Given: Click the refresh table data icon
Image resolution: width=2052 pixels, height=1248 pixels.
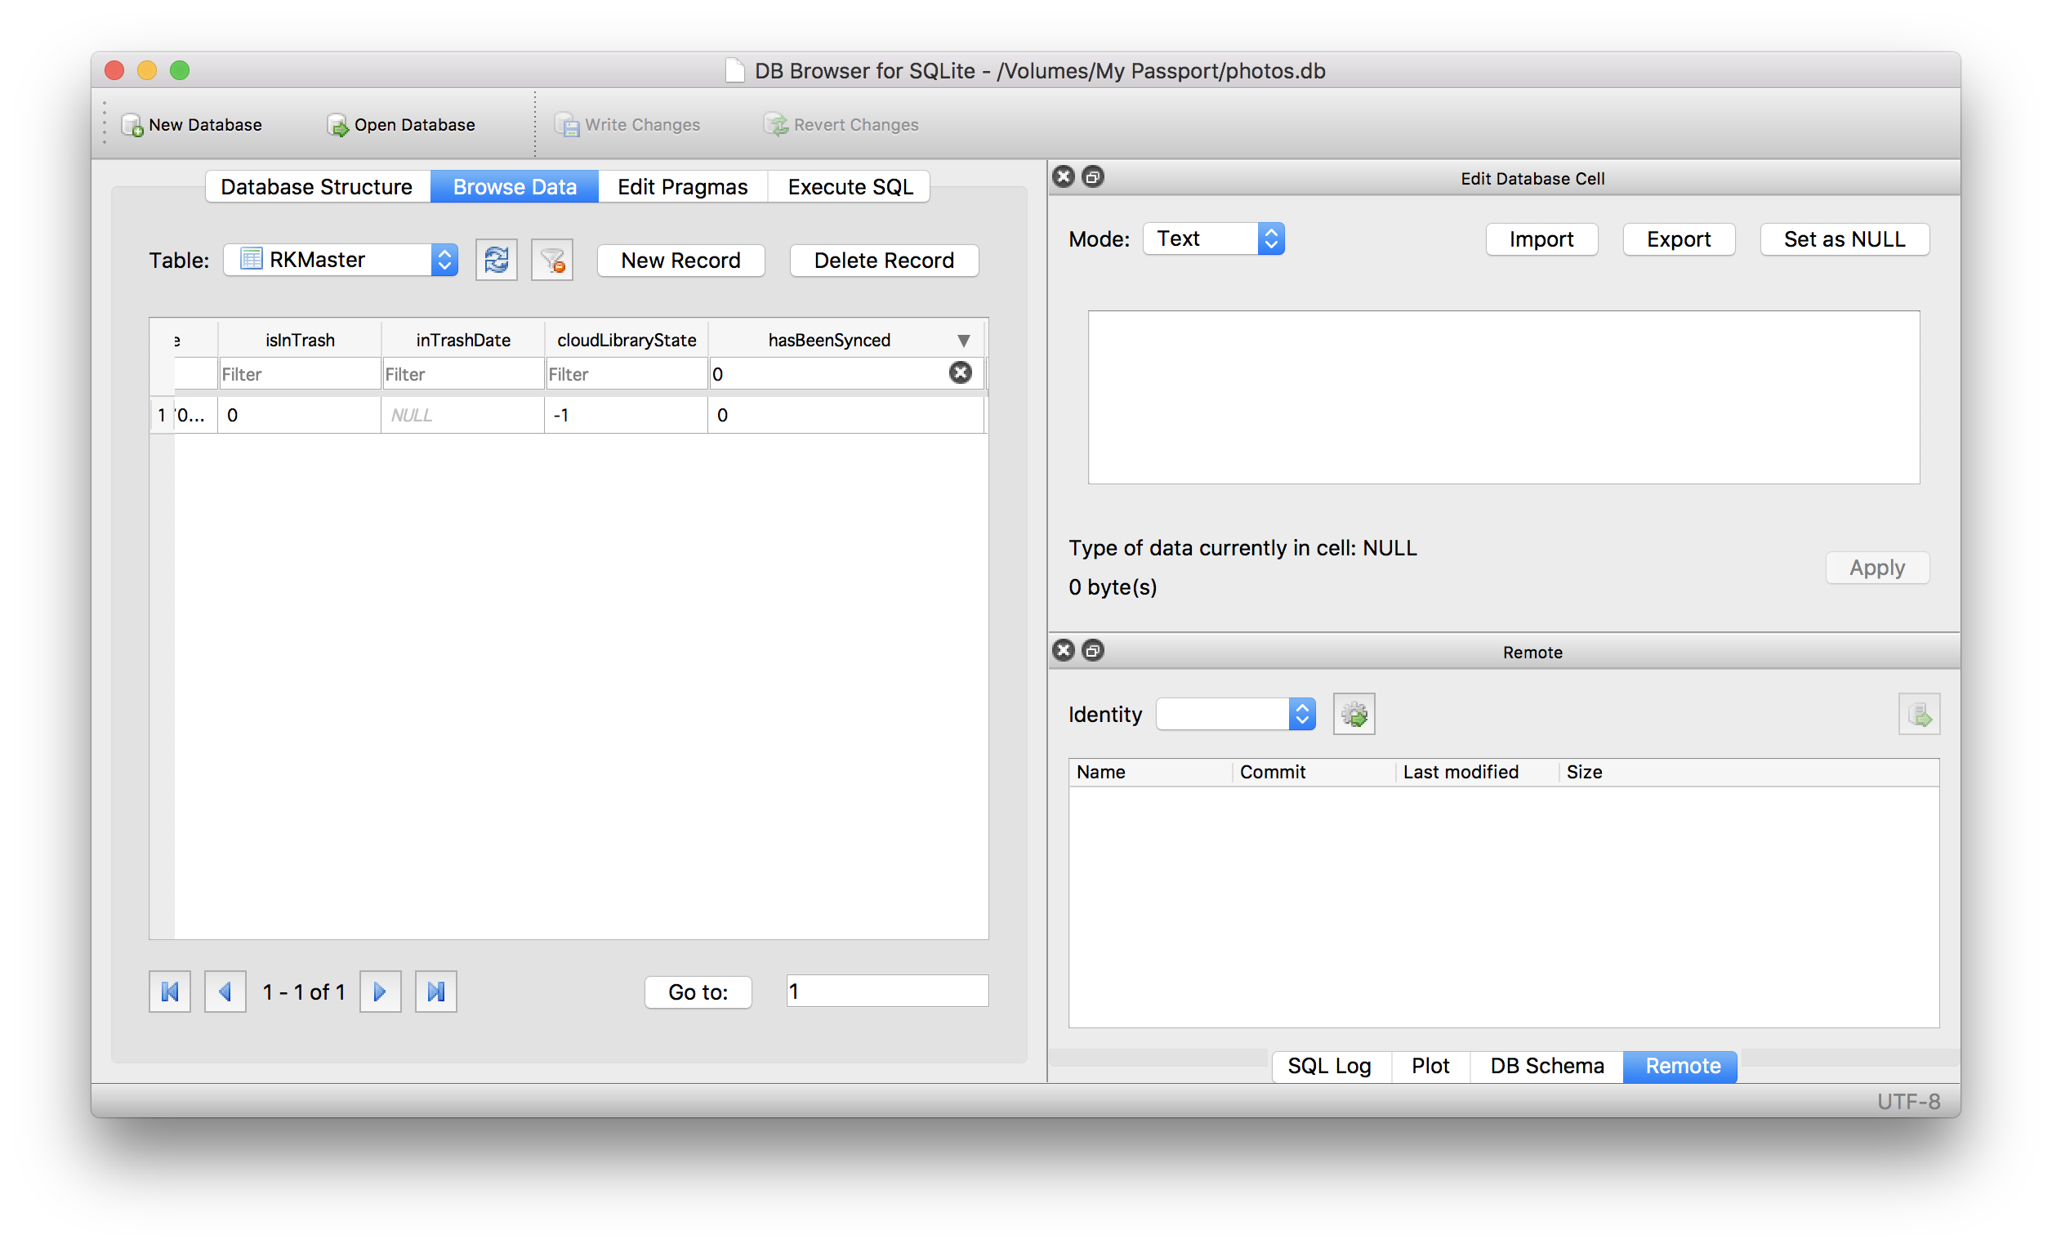Looking at the screenshot, I should point(497,261).
